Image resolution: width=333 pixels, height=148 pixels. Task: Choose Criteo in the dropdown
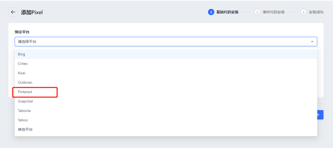pyautogui.click(x=23, y=64)
